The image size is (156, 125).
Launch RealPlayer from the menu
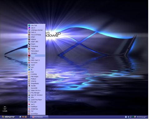[x=37, y=107]
